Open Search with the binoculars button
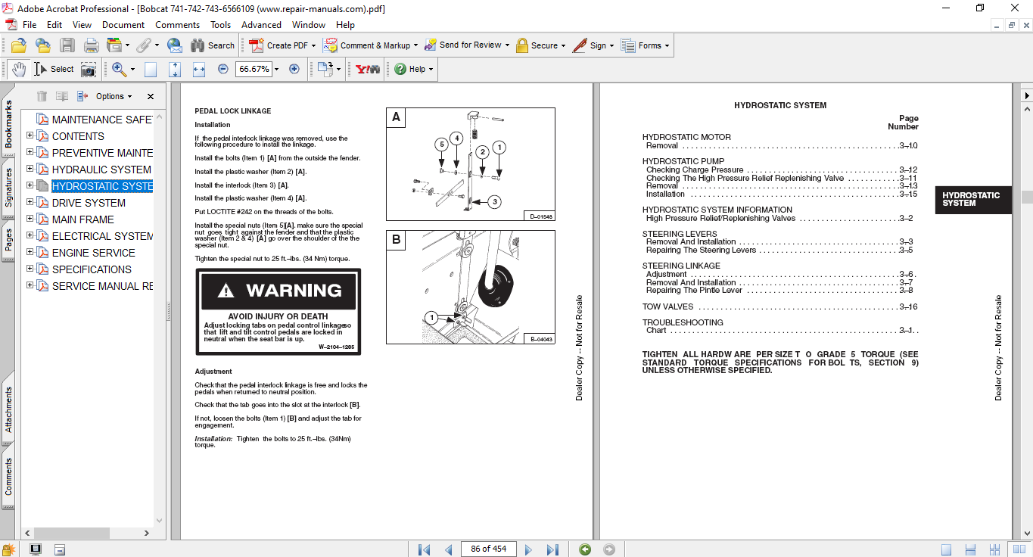Viewport: 1033px width, 557px height. [x=213, y=45]
